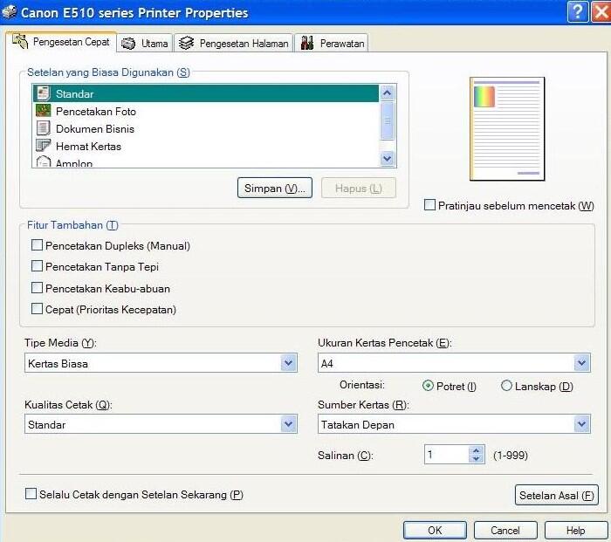Click the settings list scrollbar thumb

[388, 120]
